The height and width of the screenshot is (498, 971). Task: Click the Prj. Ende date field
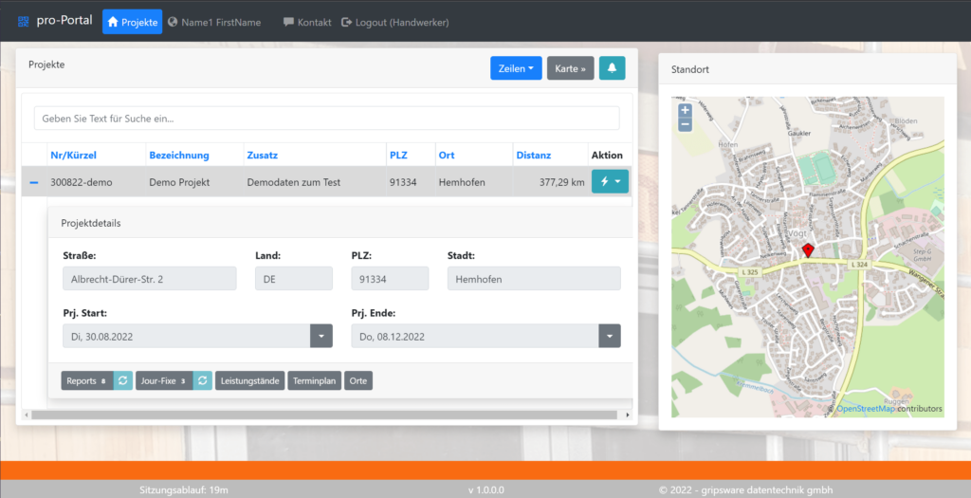pyautogui.click(x=475, y=337)
